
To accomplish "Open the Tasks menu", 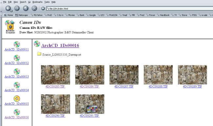I will pos(47,2).
